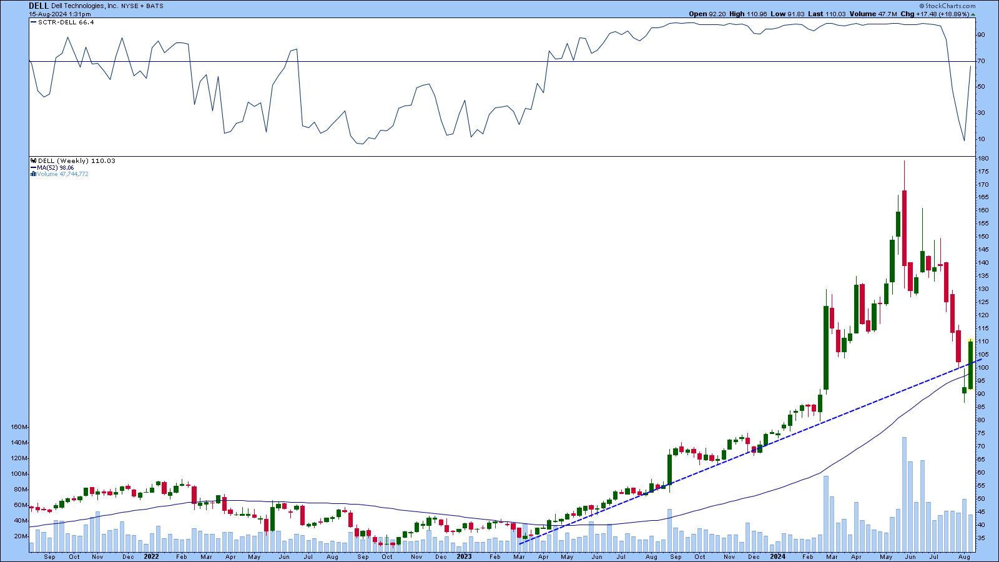
Task: Click the 70 level label on SCTR axis
Action: point(982,61)
